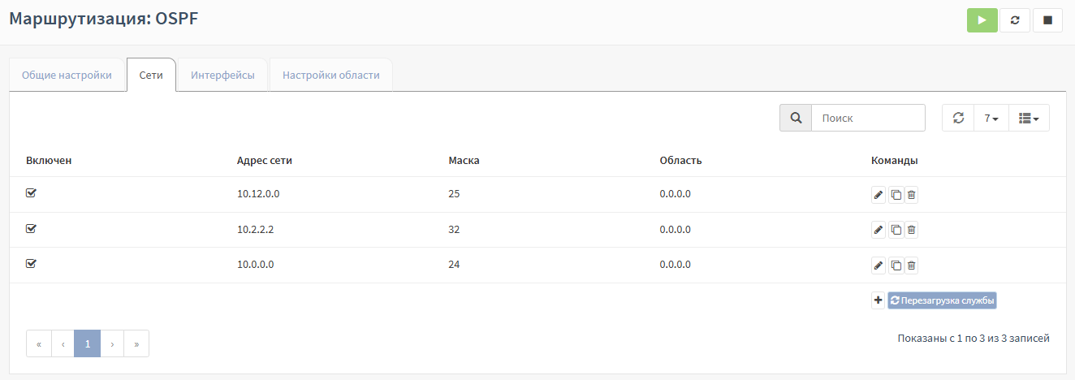1075x380 pixels.
Task: Go to the Настройки области tab
Action: click(330, 75)
